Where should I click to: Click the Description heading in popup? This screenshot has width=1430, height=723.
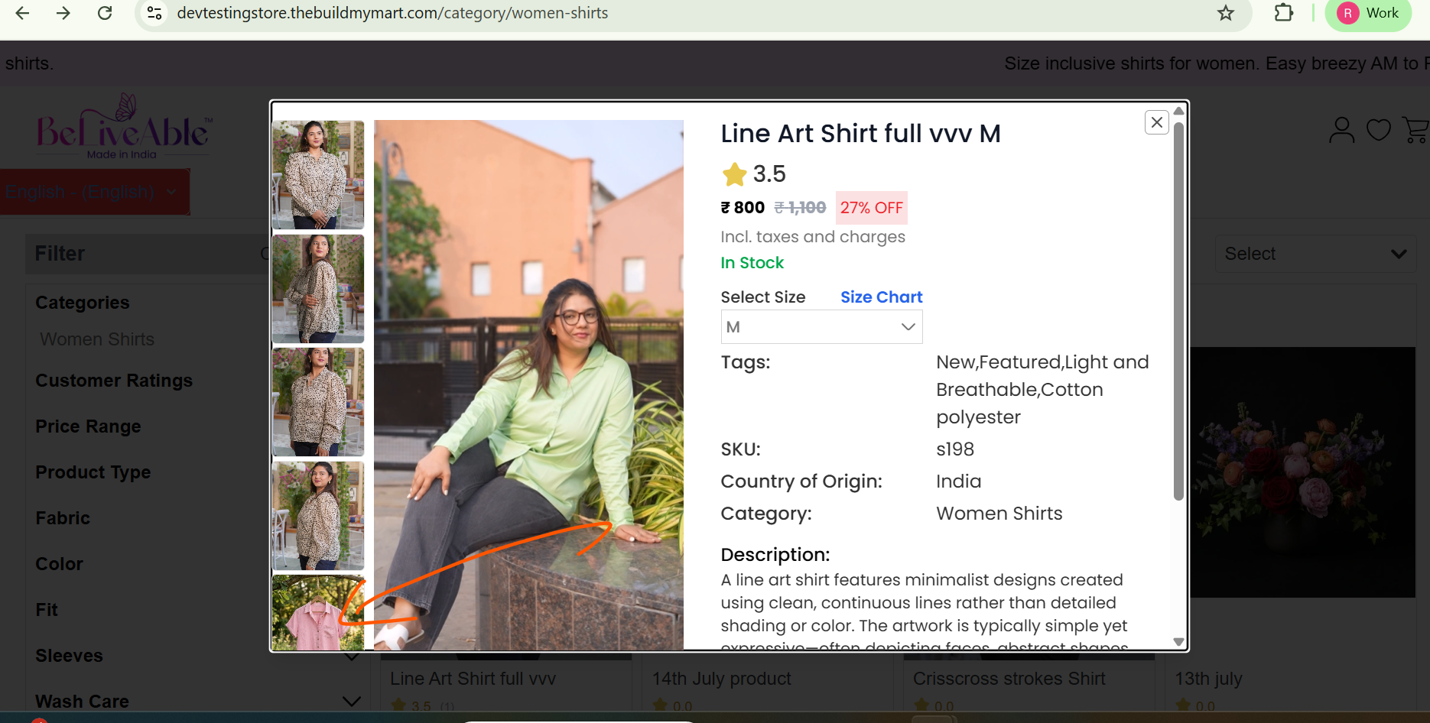click(x=775, y=555)
